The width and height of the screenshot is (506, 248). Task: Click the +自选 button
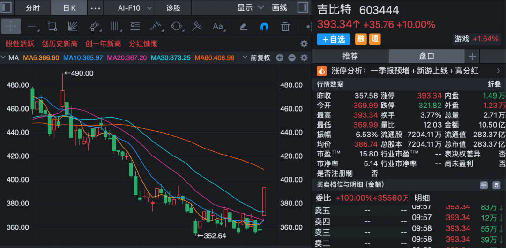coord(334,39)
